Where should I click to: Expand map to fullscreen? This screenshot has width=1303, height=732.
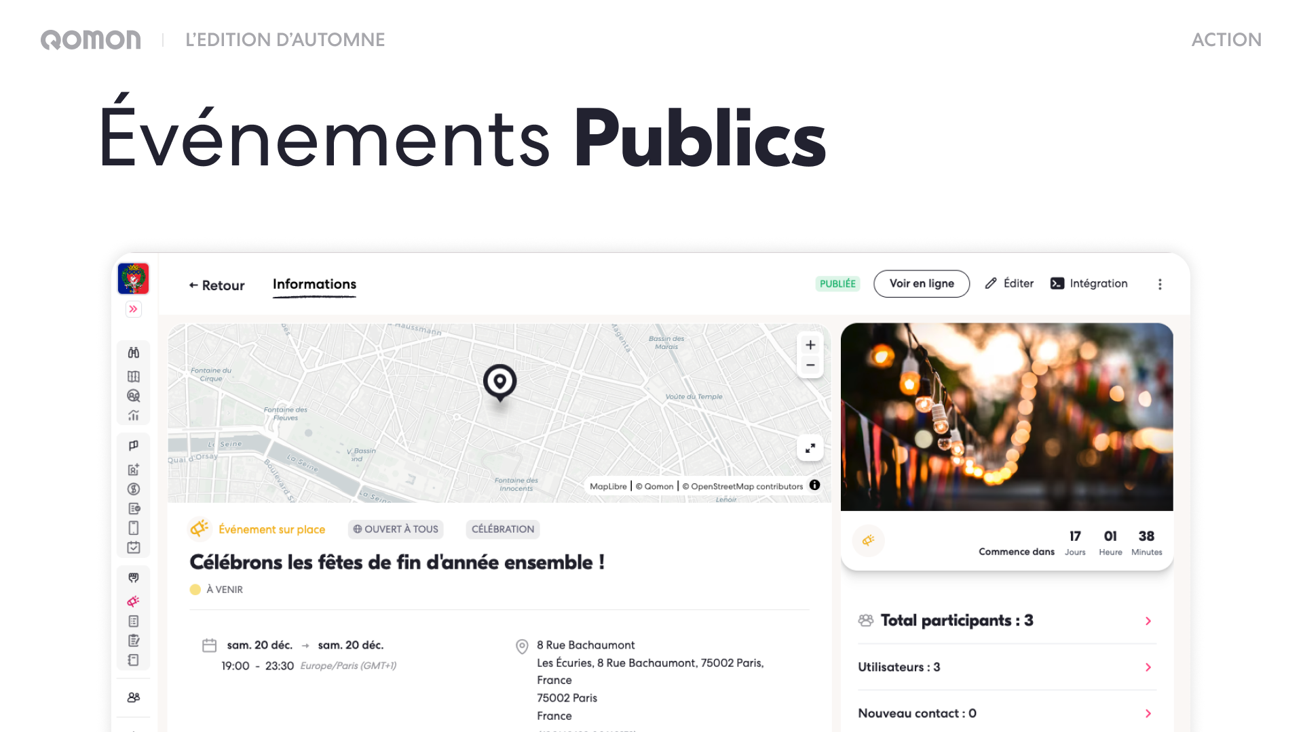click(x=810, y=448)
